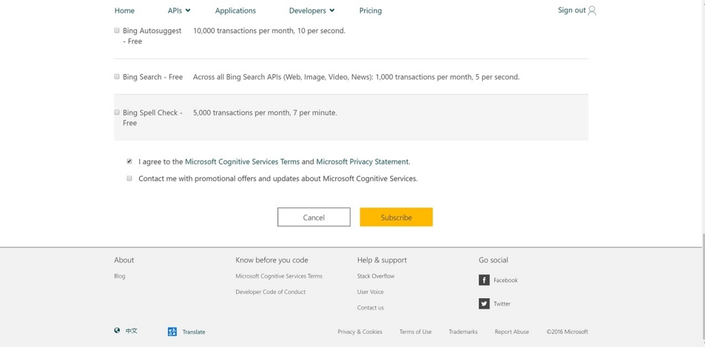Click the globe language icon
This screenshot has height=347, width=705.
pyautogui.click(x=117, y=331)
